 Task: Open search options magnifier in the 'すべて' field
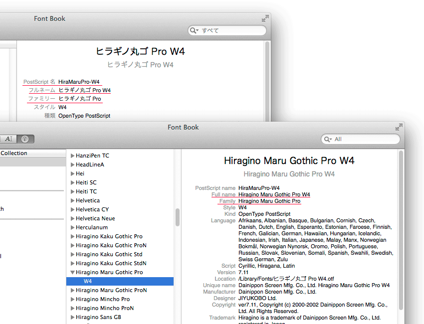(195, 30)
